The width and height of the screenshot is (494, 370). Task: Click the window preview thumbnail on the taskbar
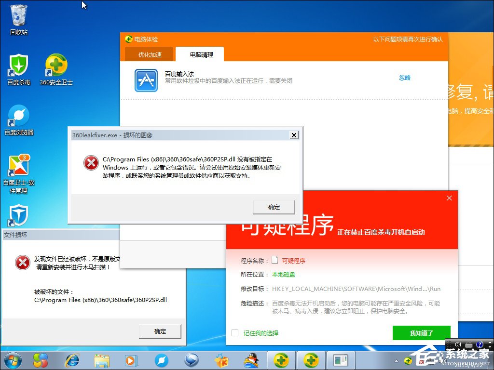pyautogui.click(x=341, y=360)
